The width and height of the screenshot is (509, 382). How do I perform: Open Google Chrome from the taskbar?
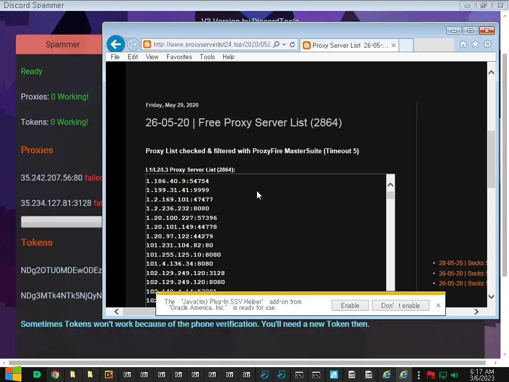[x=55, y=375]
